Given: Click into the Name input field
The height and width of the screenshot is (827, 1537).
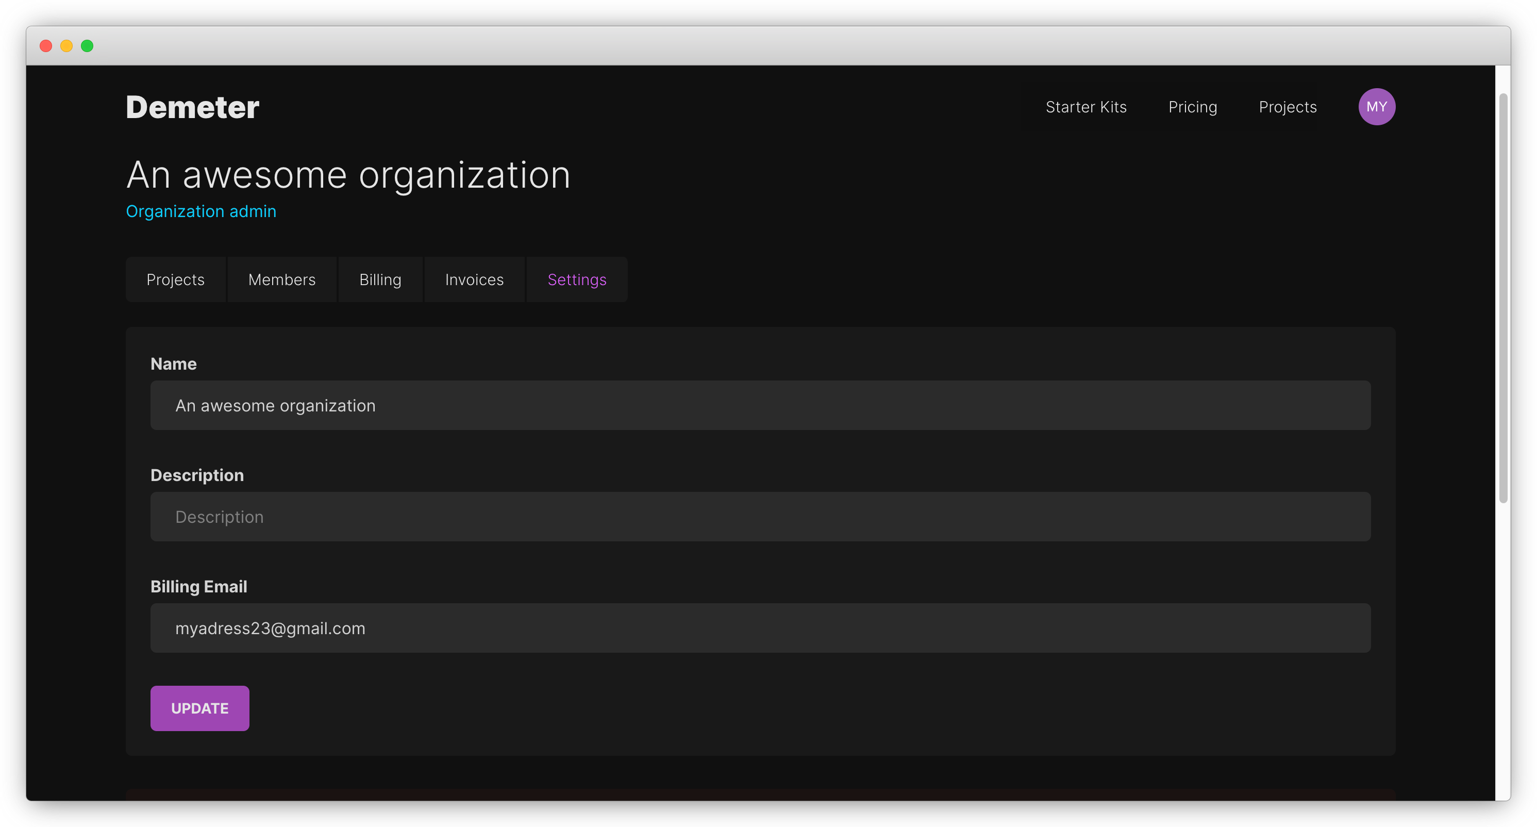Looking at the screenshot, I should click(x=760, y=405).
